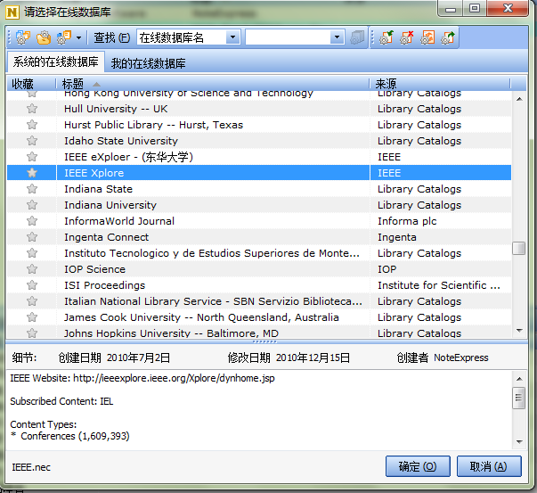Click the third gear-with-note toolbar icon

point(64,37)
